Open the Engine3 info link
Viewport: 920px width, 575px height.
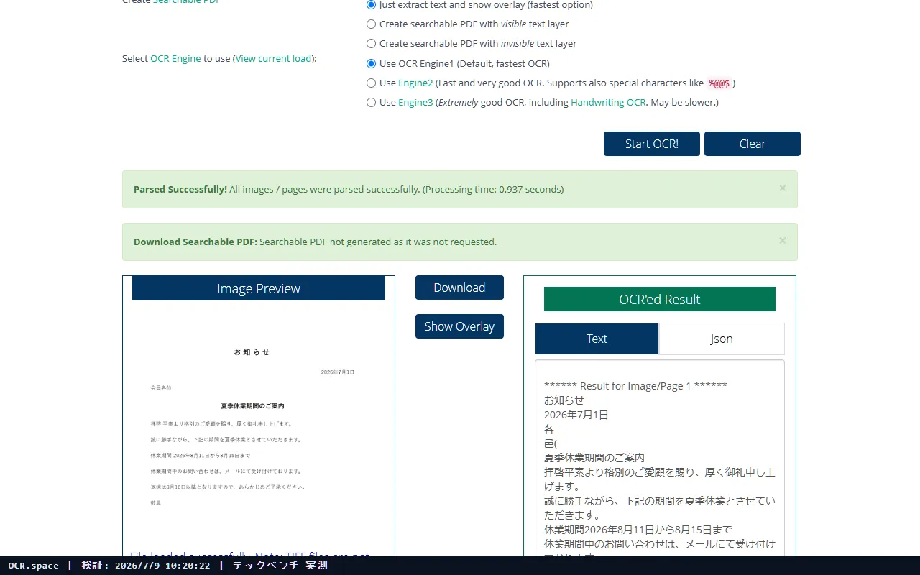(x=415, y=102)
